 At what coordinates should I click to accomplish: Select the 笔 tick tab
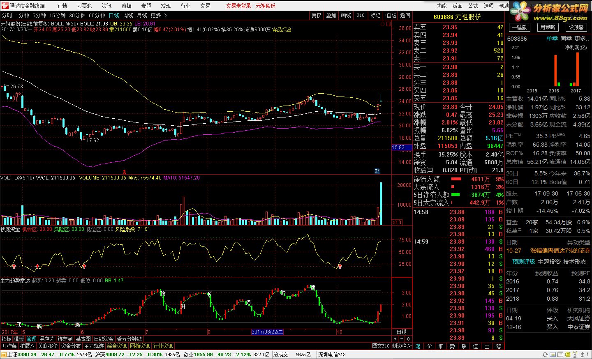pos(418,346)
